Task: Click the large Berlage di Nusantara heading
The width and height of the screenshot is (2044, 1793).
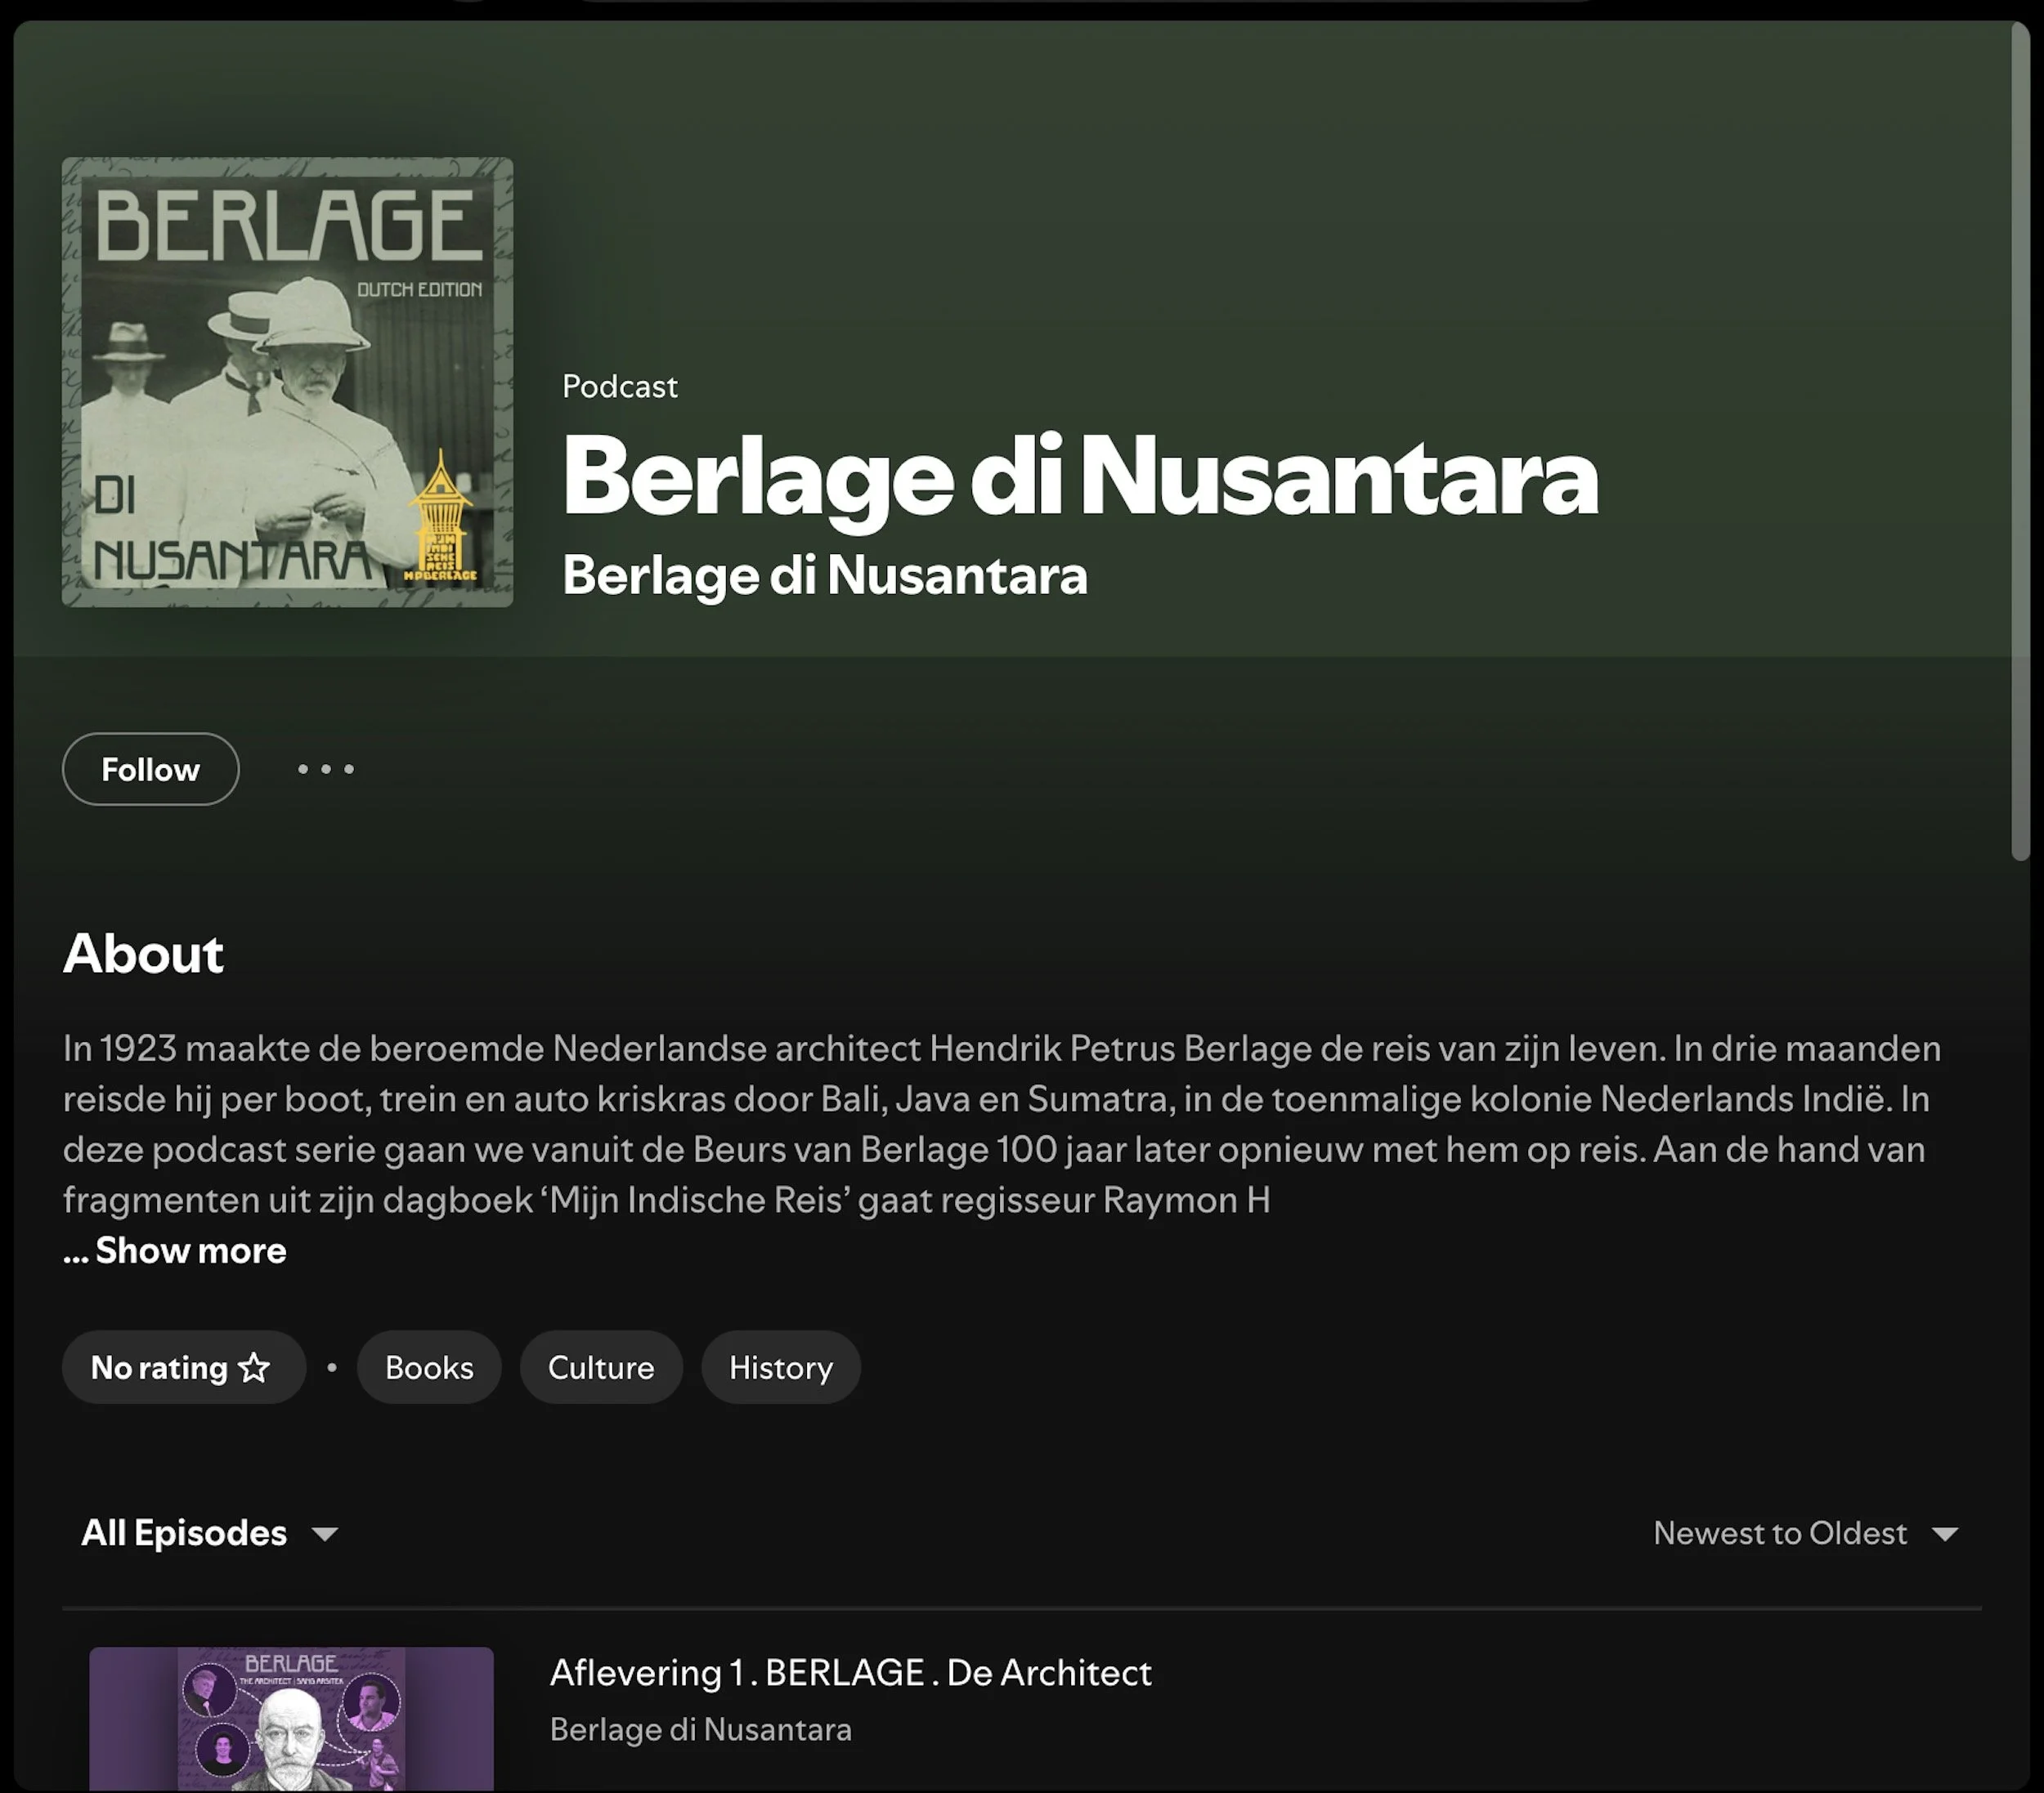Action: 1079,476
